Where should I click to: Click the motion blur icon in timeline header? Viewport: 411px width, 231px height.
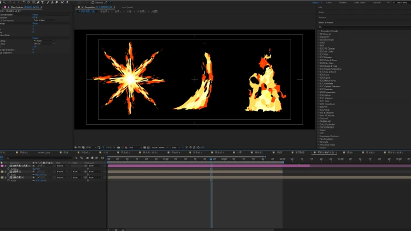96,158
